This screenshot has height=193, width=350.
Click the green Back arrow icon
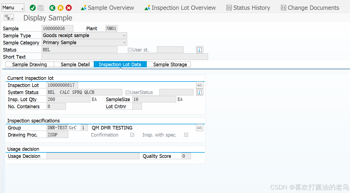coord(52,8)
